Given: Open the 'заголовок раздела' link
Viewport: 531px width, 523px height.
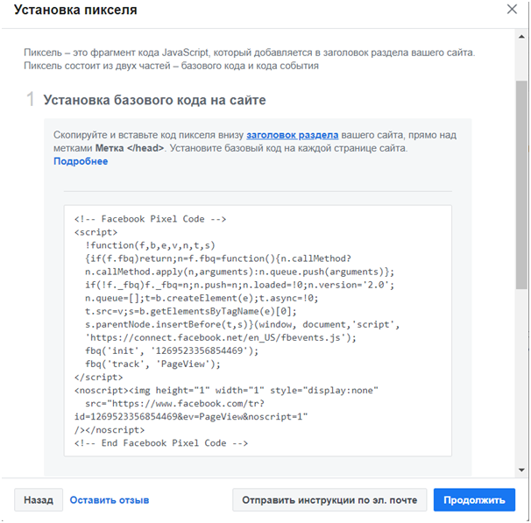Looking at the screenshot, I should [293, 135].
